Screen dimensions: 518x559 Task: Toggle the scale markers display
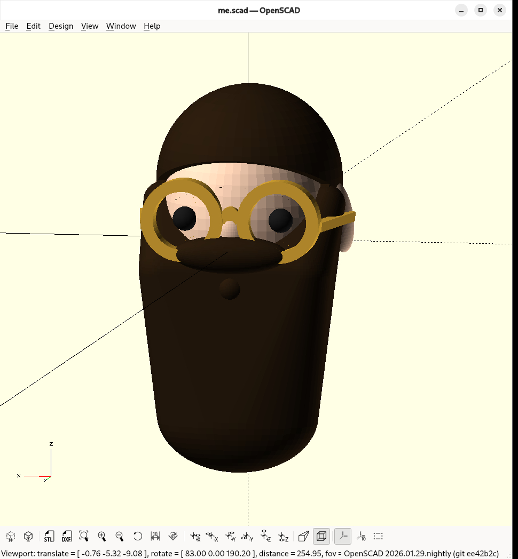point(361,536)
